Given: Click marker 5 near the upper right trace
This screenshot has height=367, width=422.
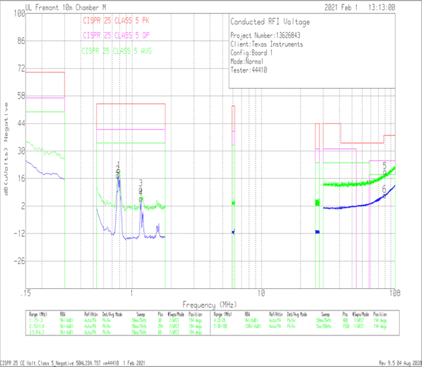Looking at the screenshot, I should click(x=385, y=166).
